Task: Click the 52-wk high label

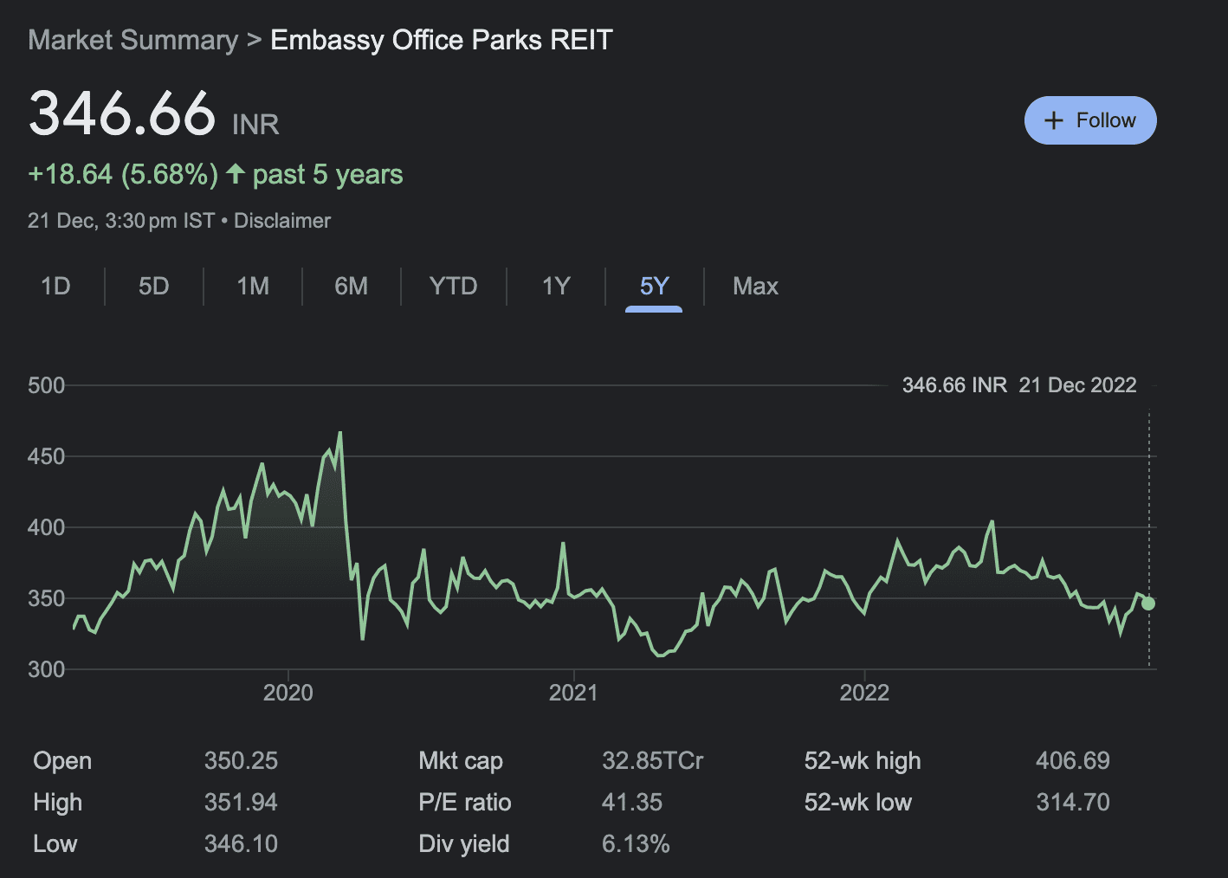Action: (863, 761)
